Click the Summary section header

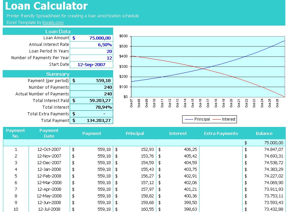click(58, 74)
